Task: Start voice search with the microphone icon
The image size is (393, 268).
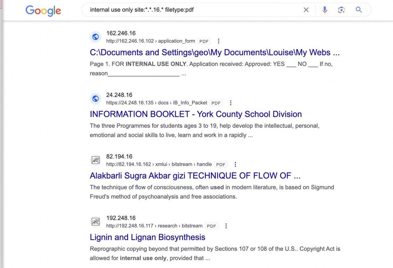Action: pyautogui.click(x=325, y=10)
